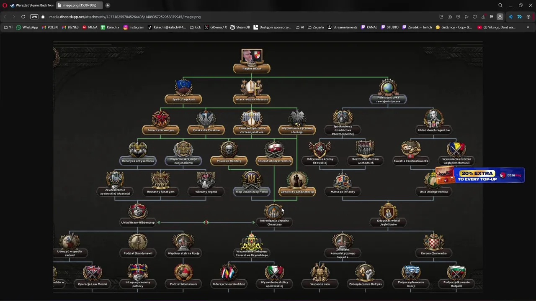Open the Easy setup sliders icon
The width and height of the screenshot is (536, 301).
click(492, 17)
